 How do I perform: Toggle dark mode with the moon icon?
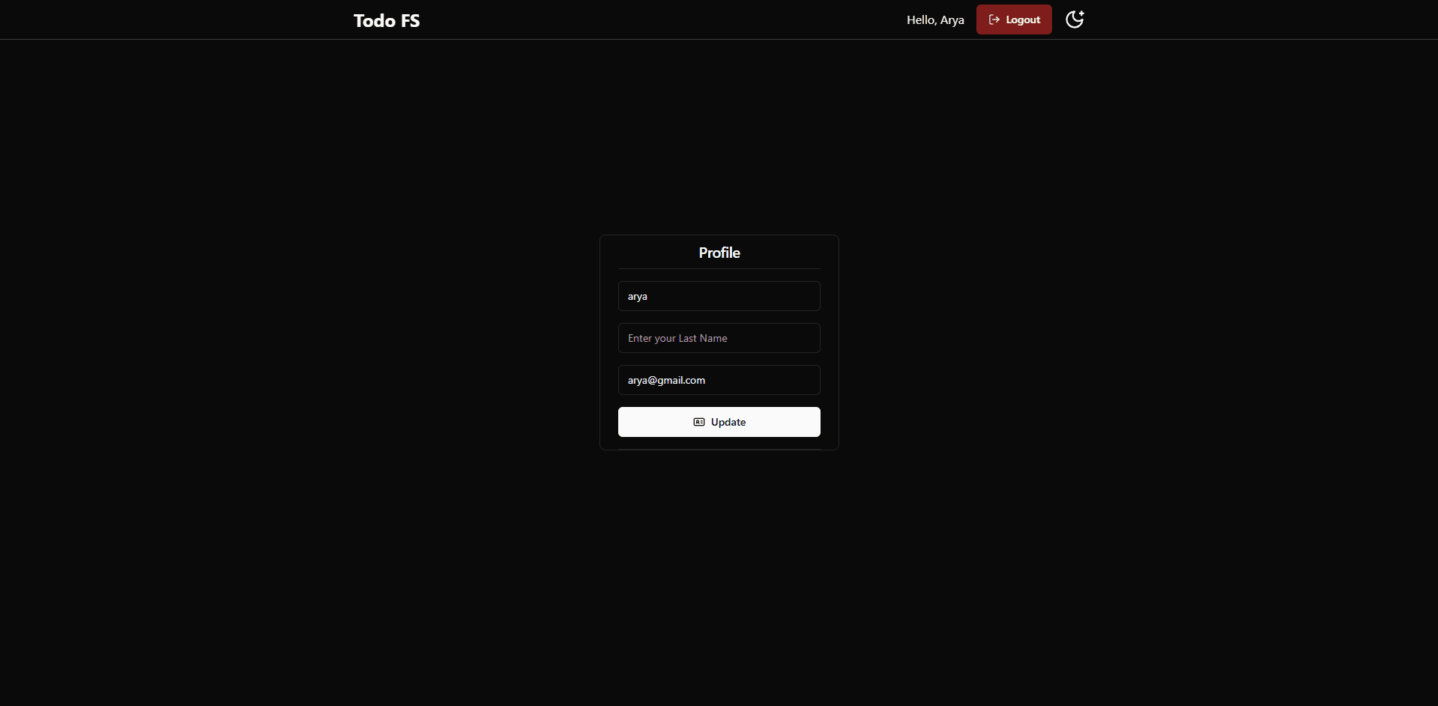point(1075,19)
